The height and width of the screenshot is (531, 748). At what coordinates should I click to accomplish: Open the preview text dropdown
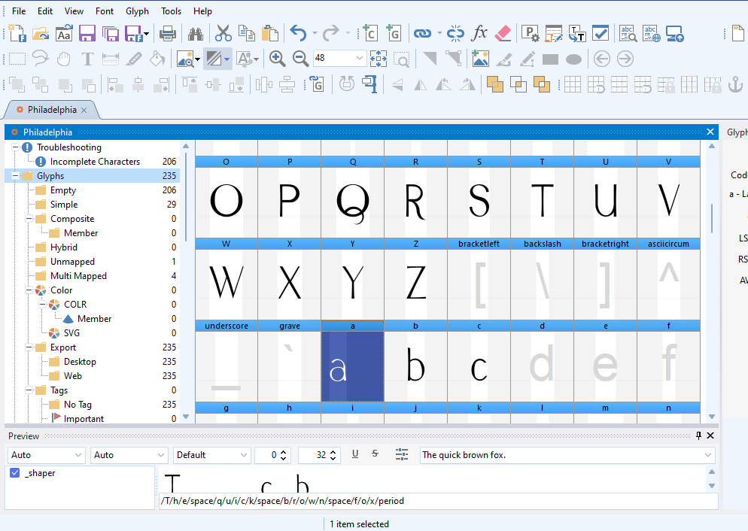708,455
